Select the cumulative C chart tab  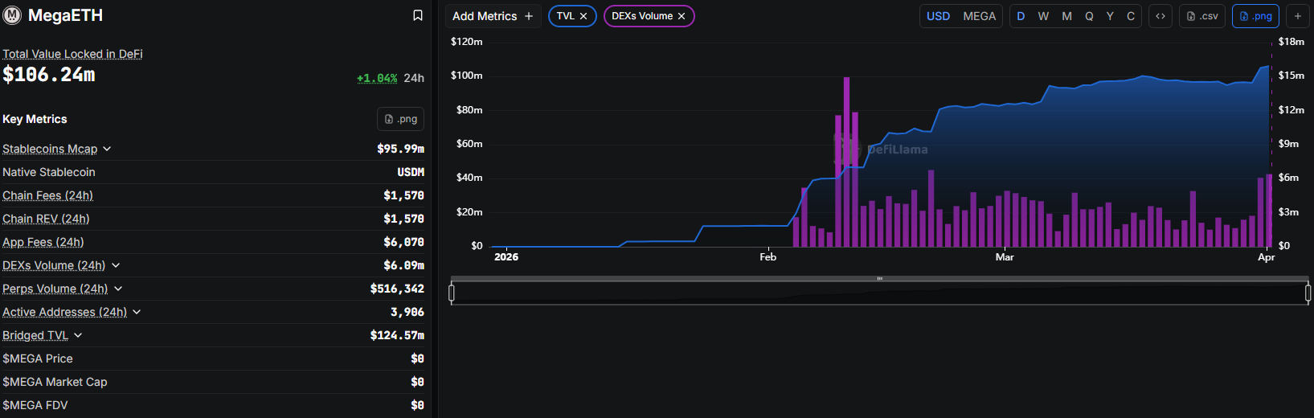point(1131,16)
